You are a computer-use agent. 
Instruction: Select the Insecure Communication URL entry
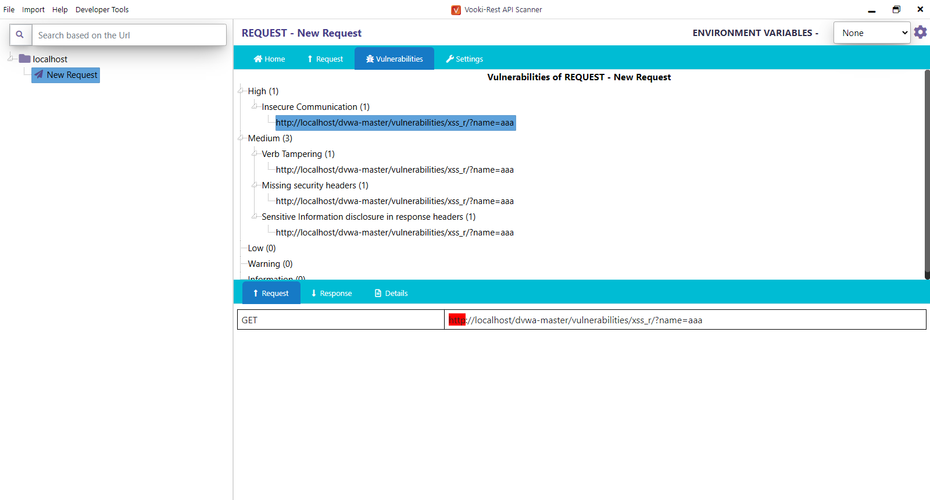click(395, 123)
